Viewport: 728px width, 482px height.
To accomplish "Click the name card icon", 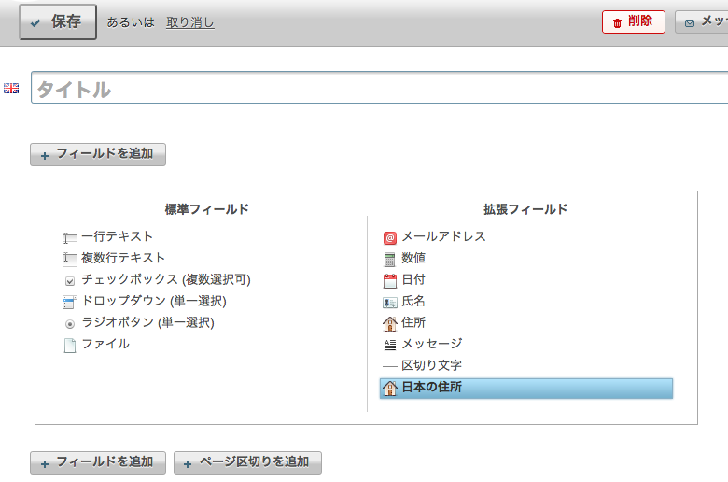I will click(x=390, y=302).
